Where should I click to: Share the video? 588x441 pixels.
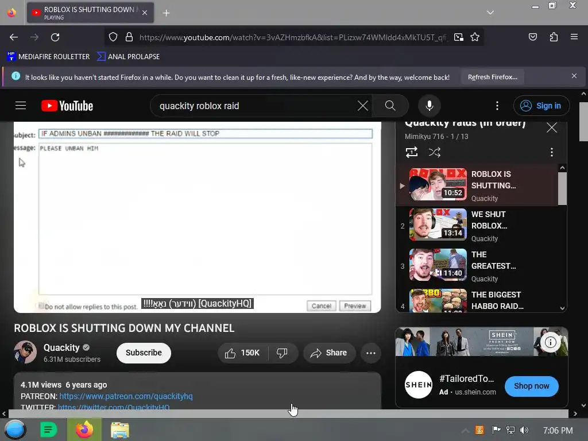[x=329, y=353]
